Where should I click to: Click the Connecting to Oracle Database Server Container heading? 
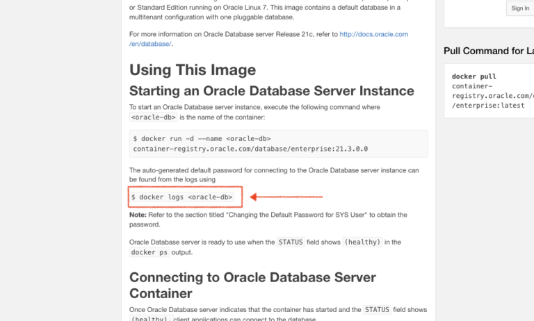(252, 286)
